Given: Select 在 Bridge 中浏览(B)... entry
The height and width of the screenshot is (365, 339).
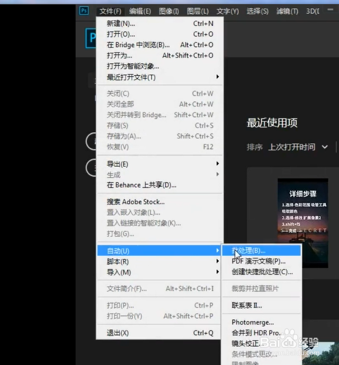Looking at the screenshot, I should tap(160, 45).
